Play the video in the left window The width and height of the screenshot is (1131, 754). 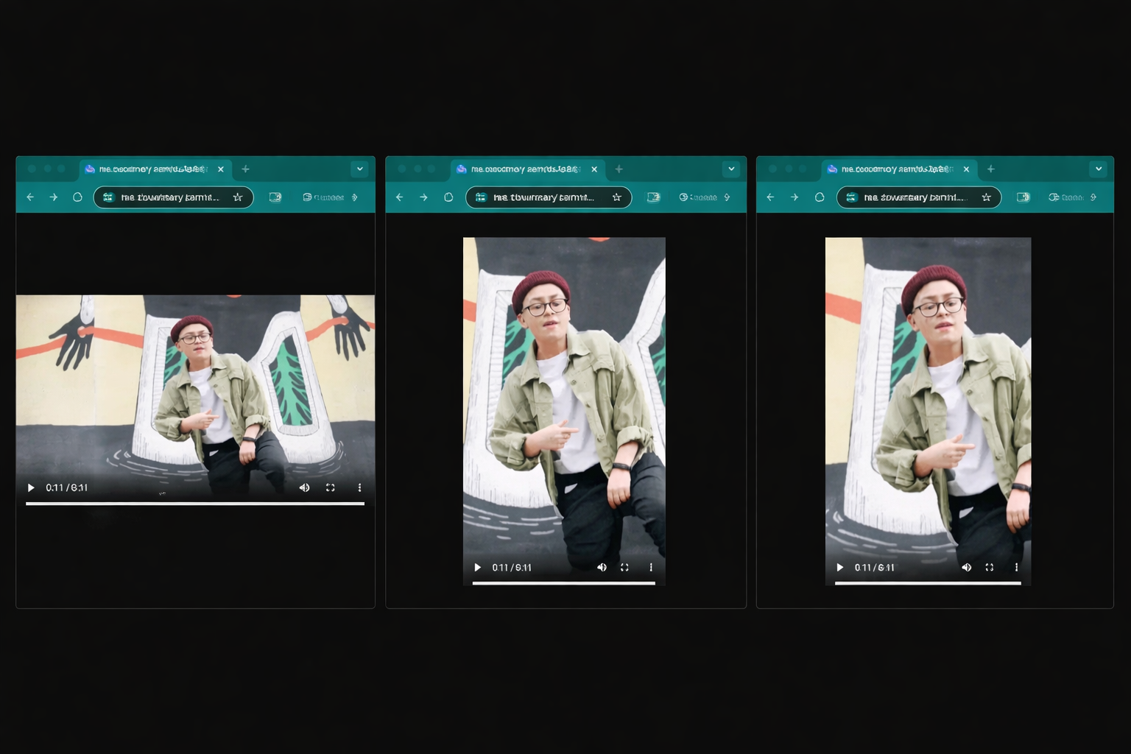click(x=31, y=487)
